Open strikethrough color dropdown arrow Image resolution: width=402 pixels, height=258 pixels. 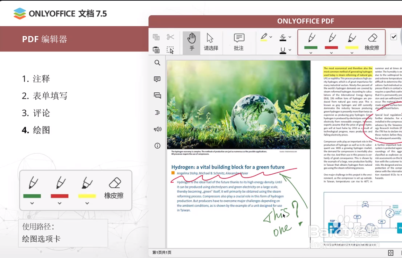[290, 37]
